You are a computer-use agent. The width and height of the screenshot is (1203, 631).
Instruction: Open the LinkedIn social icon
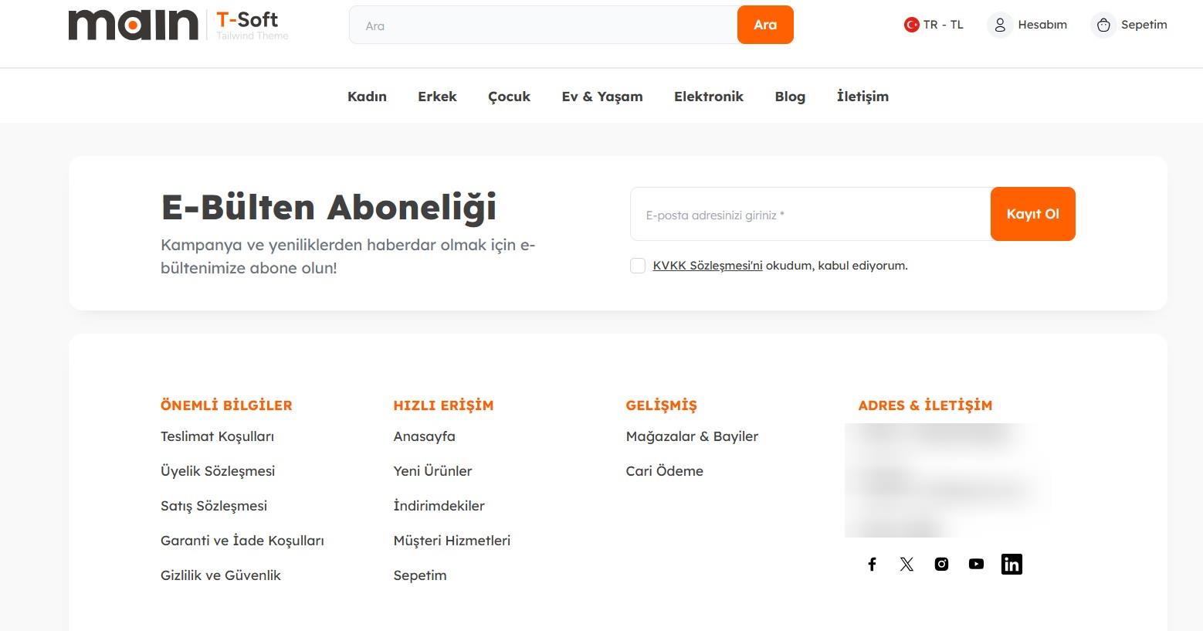pos(1012,565)
